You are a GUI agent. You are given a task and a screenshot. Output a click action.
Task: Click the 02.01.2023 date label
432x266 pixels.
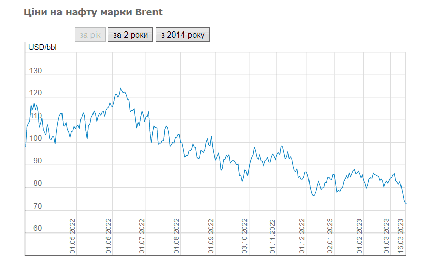click(x=330, y=236)
